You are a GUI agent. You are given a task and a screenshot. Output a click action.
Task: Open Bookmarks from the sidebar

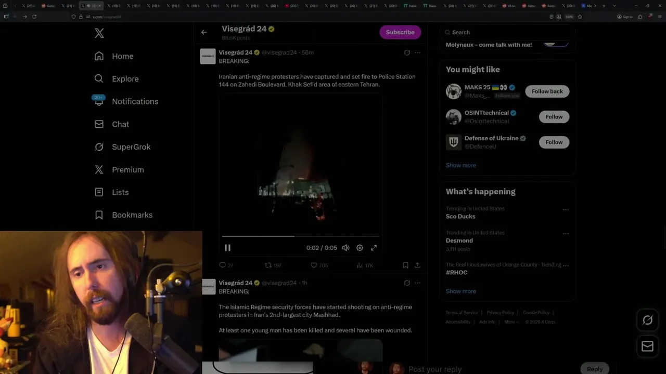[x=123, y=215]
